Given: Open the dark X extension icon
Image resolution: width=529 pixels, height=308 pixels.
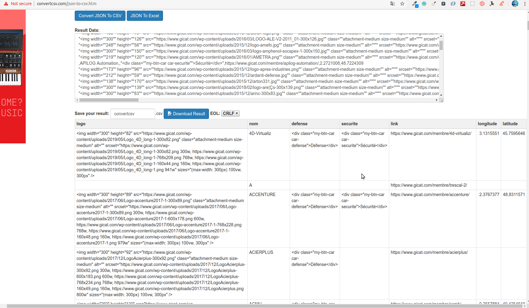Looking at the screenshot, I should point(443,4).
